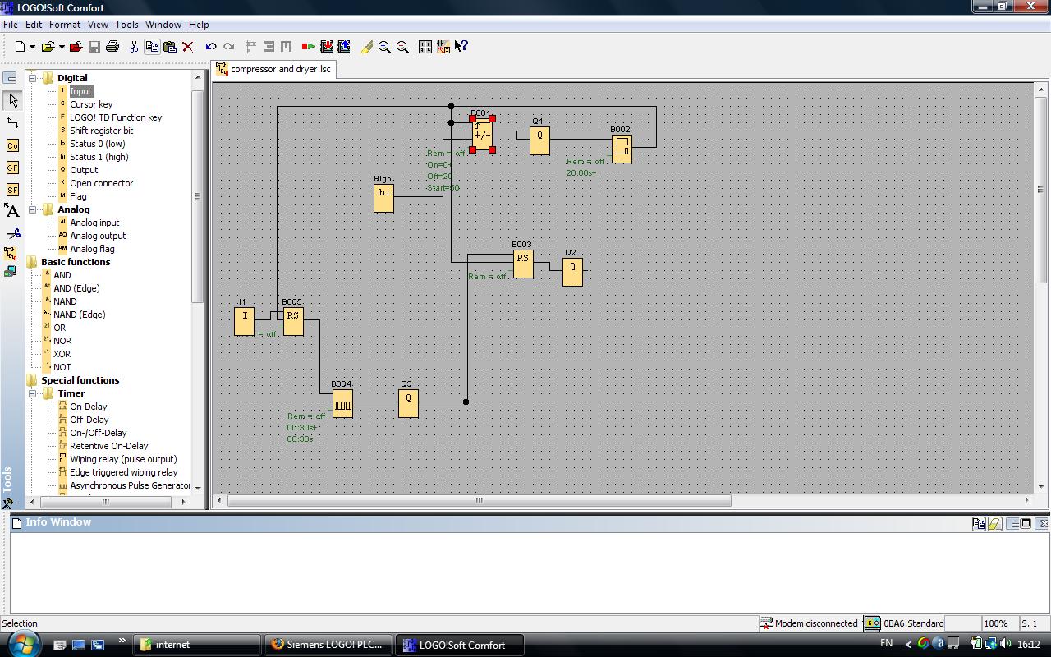Create a new circuit program
Screen dimensions: 1051x657
(x=20, y=47)
